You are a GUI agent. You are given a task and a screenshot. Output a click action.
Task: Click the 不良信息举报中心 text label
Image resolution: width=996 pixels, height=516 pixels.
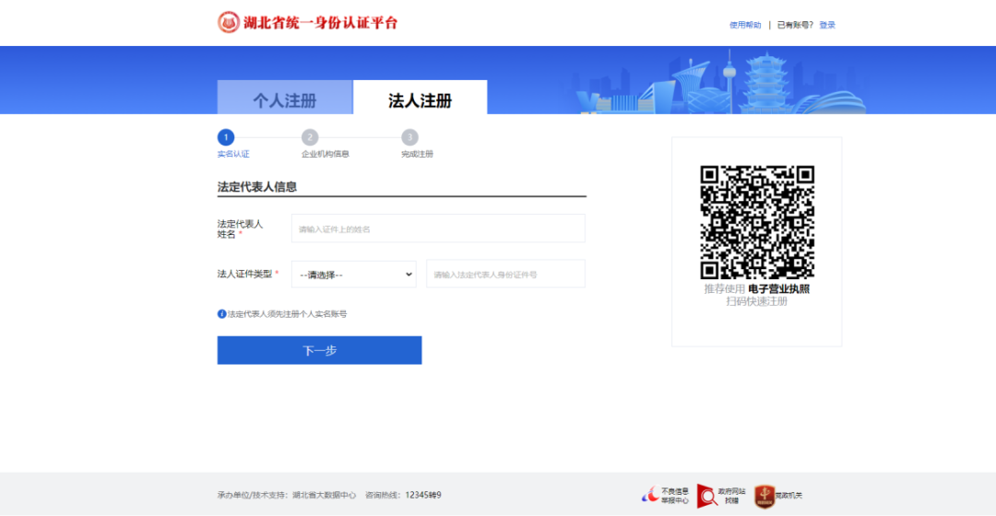pyautogui.click(x=675, y=496)
